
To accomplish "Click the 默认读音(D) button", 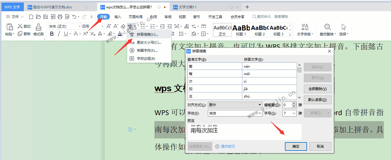I will [318, 100].
